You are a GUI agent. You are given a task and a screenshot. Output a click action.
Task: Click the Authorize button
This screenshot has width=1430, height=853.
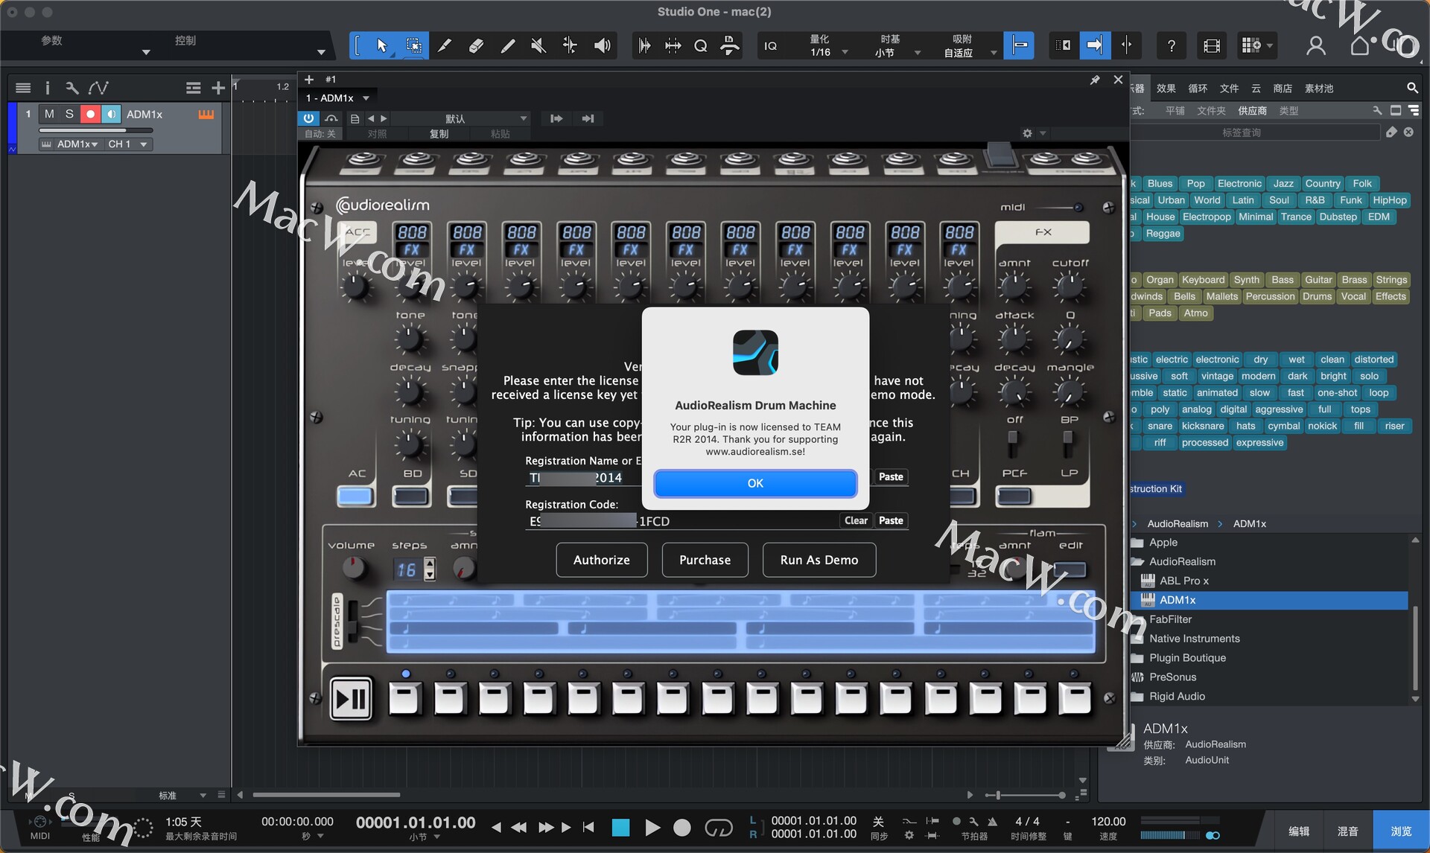602,560
